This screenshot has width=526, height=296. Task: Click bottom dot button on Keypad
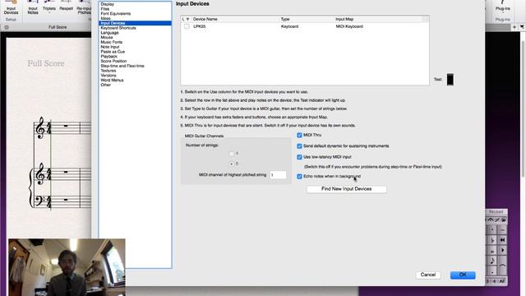[x=492, y=271]
